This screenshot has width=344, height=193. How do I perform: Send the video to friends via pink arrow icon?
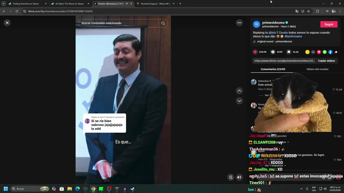coord(319,52)
